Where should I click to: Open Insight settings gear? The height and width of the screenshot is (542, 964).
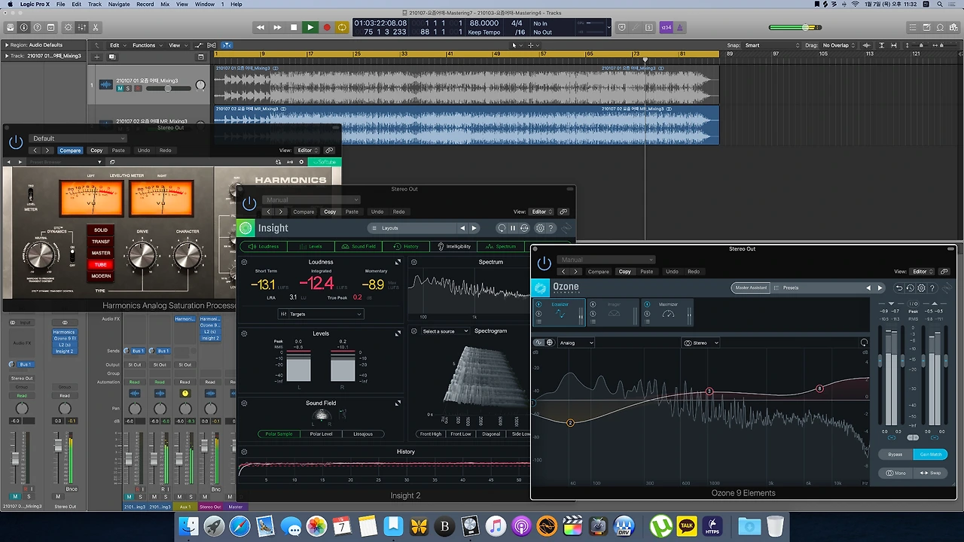click(x=539, y=228)
